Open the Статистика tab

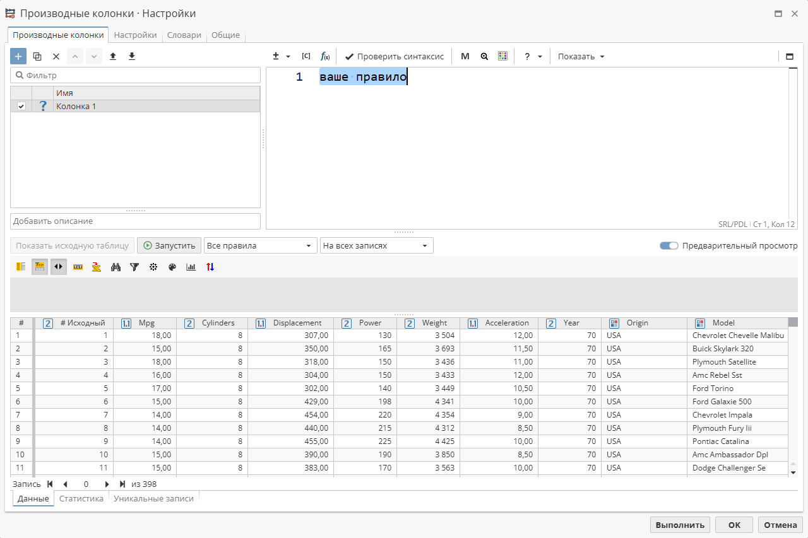81,498
